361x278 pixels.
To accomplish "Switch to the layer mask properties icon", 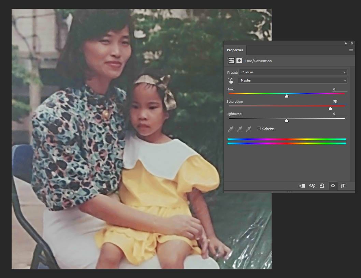I will (240, 61).
